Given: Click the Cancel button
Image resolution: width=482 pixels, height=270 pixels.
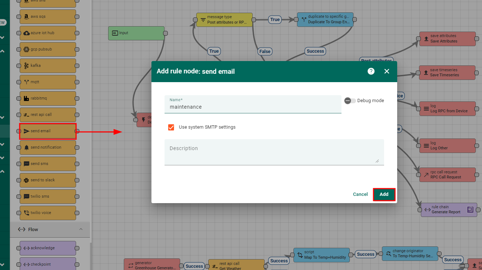Looking at the screenshot, I should 360,194.
